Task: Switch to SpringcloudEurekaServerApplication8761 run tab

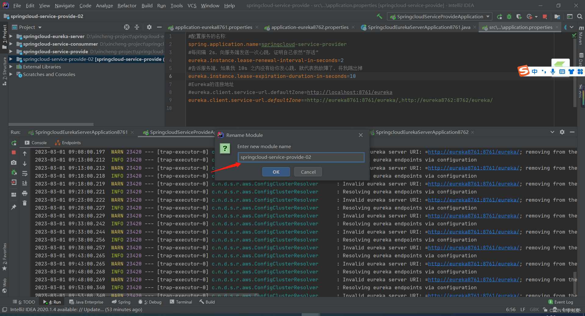Action: click(81, 132)
